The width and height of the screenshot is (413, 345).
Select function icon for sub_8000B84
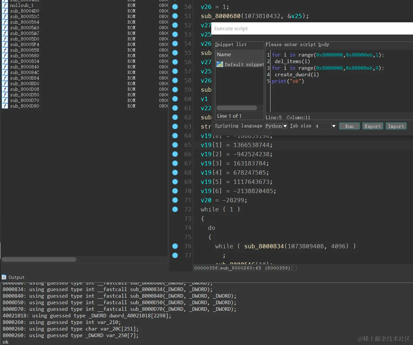click(x=5, y=78)
